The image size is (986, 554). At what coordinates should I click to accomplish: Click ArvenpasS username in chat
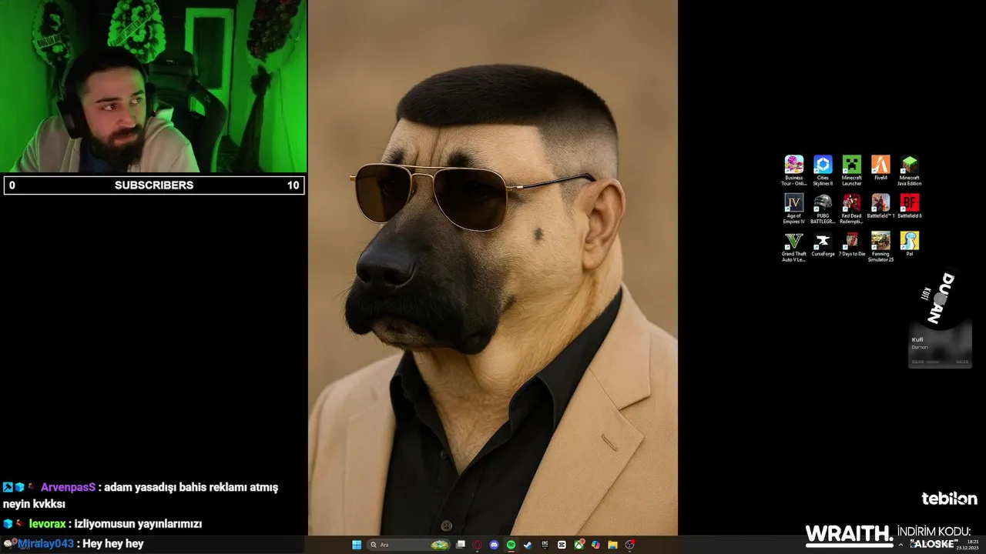click(68, 487)
